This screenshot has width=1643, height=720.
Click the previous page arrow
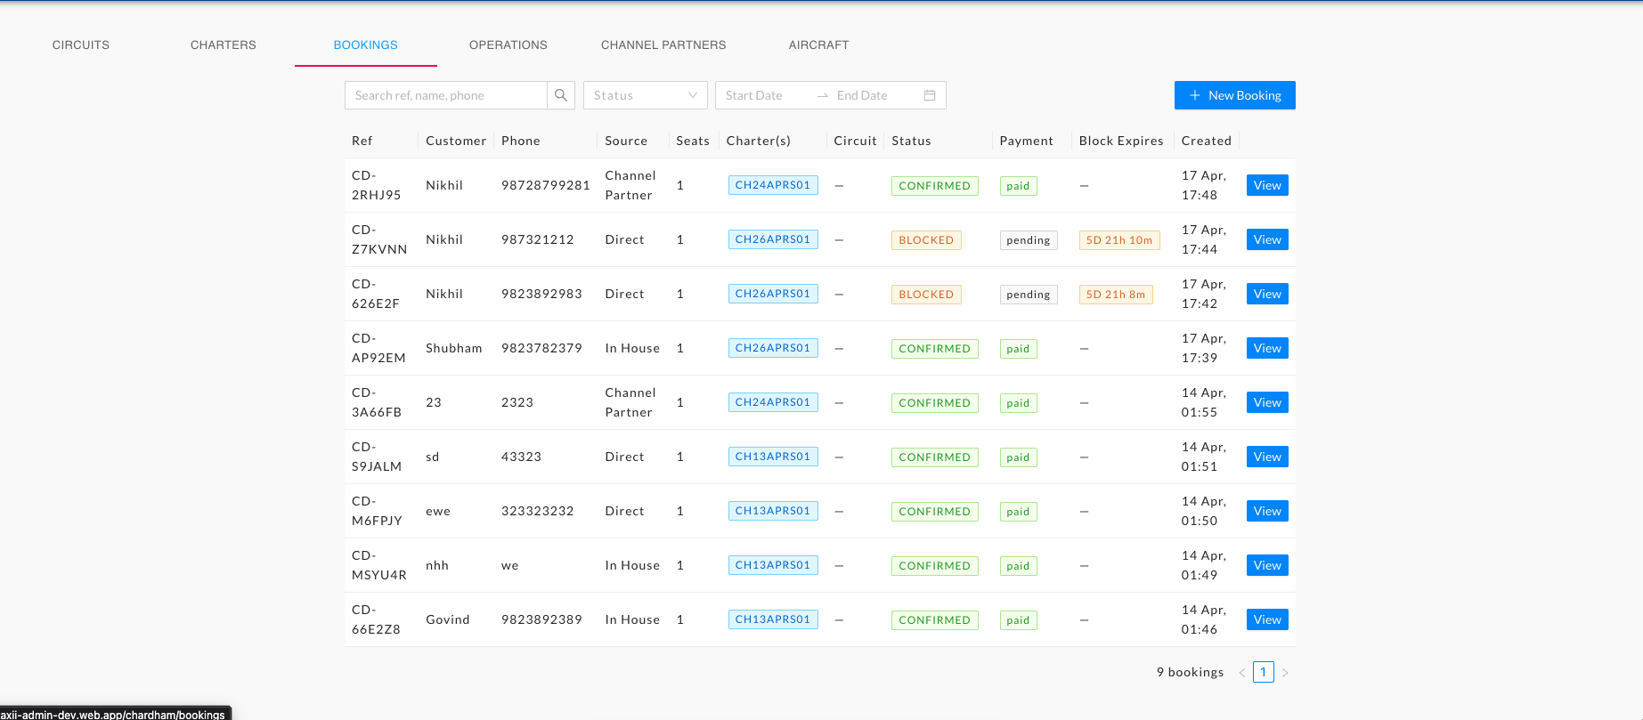tap(1241, 673)
